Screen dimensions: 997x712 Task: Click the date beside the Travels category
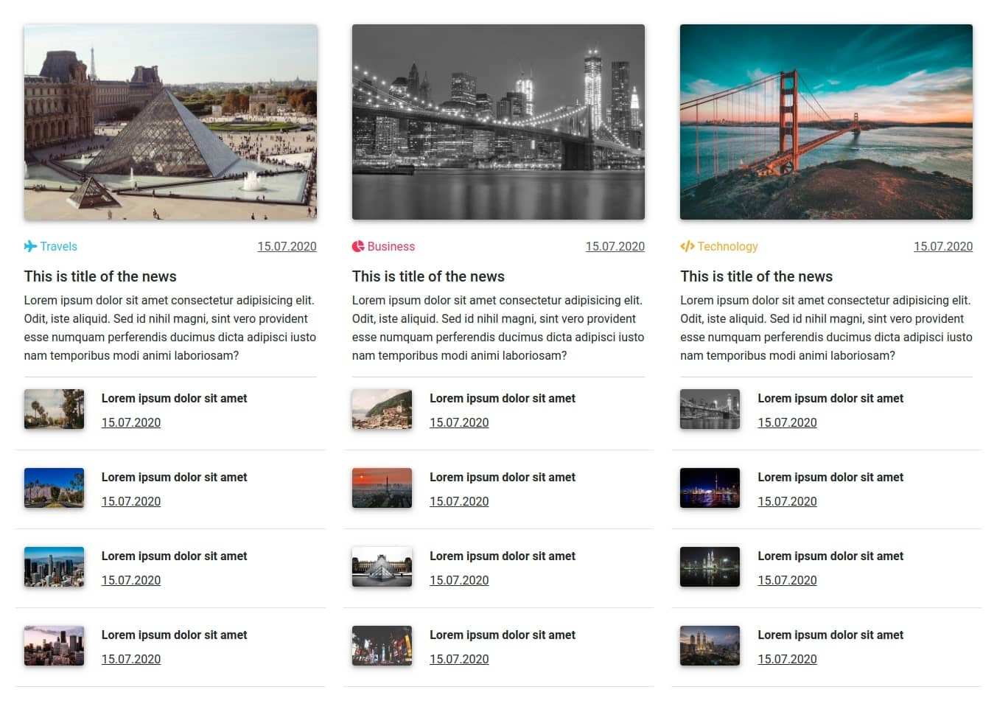pos(287,246)
